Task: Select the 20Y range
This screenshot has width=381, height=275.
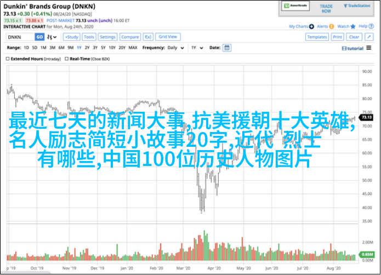Action: pyautogui.click(x=122, y=48)
